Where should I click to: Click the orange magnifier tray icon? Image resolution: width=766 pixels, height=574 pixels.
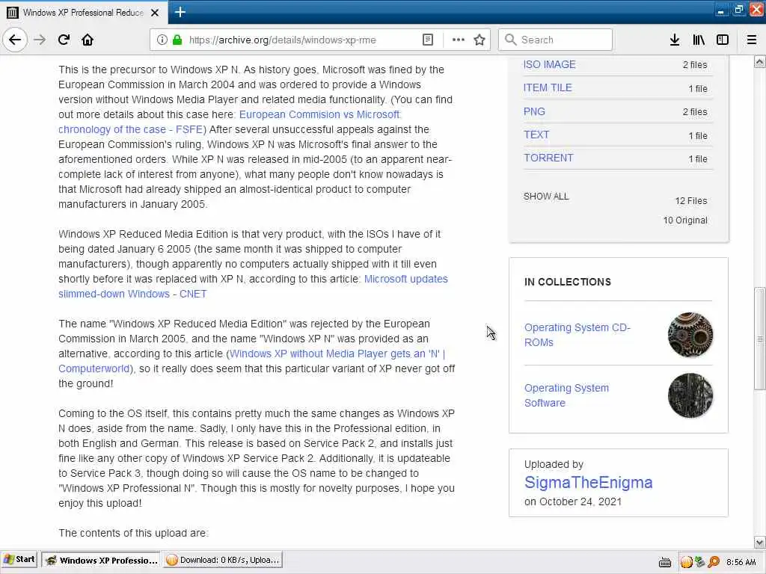click(714, 562)
